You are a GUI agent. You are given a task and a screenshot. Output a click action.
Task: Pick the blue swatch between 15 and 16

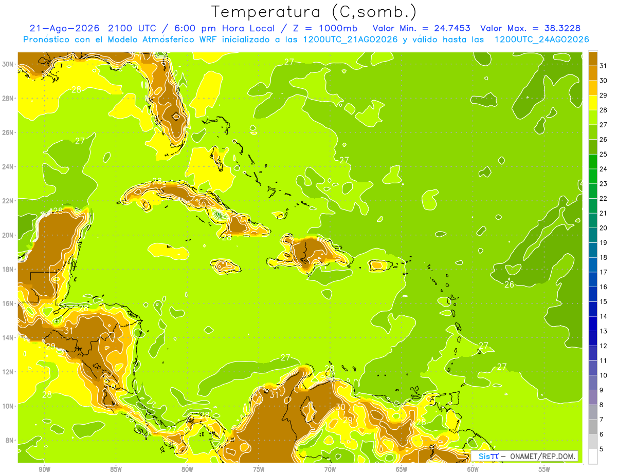pos(593,294)
